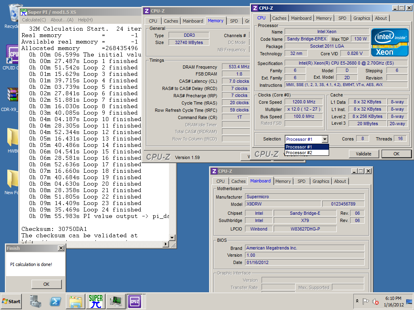Switch to Graphics tab in top-right CPU-Z
Screen dimensions: 414x310
click(361, 18)
